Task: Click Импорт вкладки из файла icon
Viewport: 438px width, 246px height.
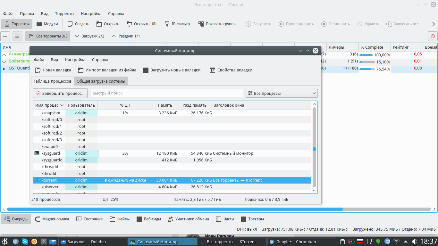Action: tap(81, 70)
